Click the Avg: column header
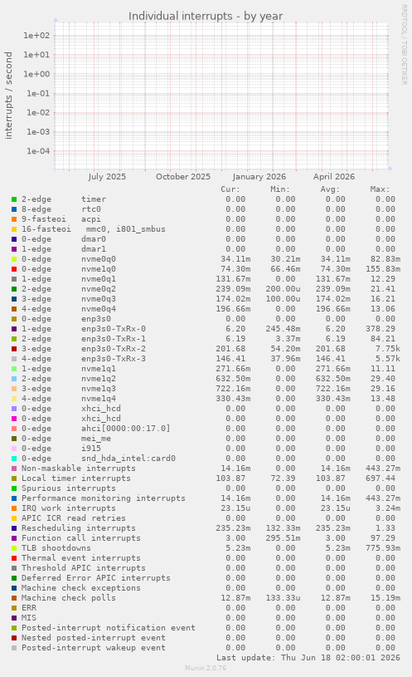 pyautogui.click(x=330, y=189)
